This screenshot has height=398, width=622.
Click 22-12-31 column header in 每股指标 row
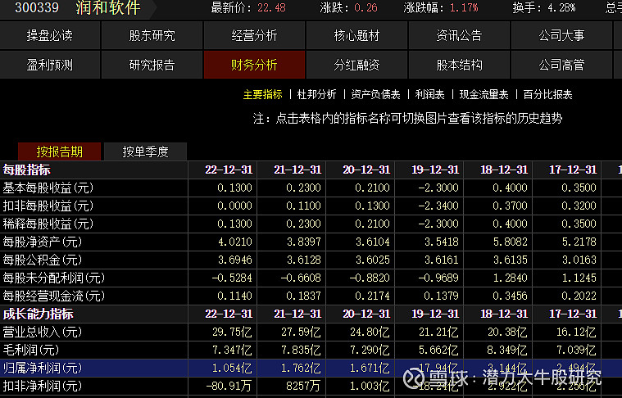229,170
